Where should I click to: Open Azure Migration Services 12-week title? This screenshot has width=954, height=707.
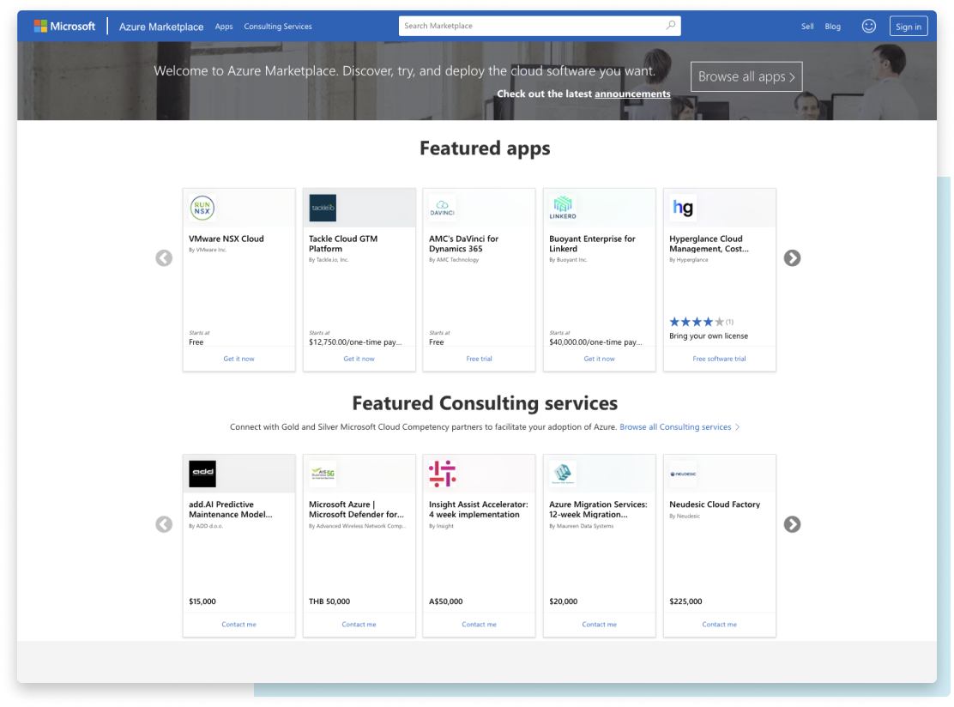click(x=598, y=510)
